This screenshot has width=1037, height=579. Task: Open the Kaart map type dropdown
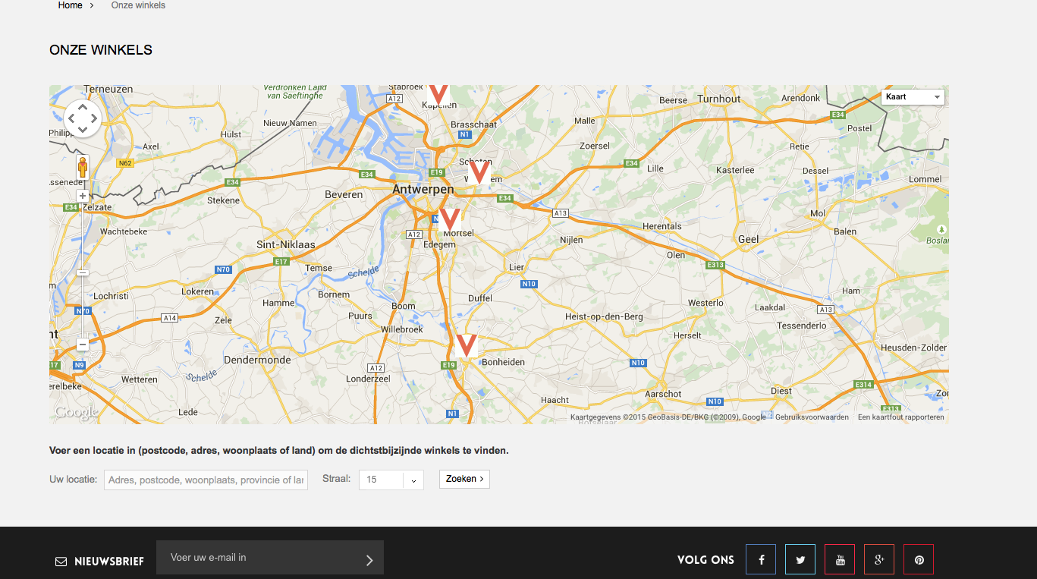point(913,97)
